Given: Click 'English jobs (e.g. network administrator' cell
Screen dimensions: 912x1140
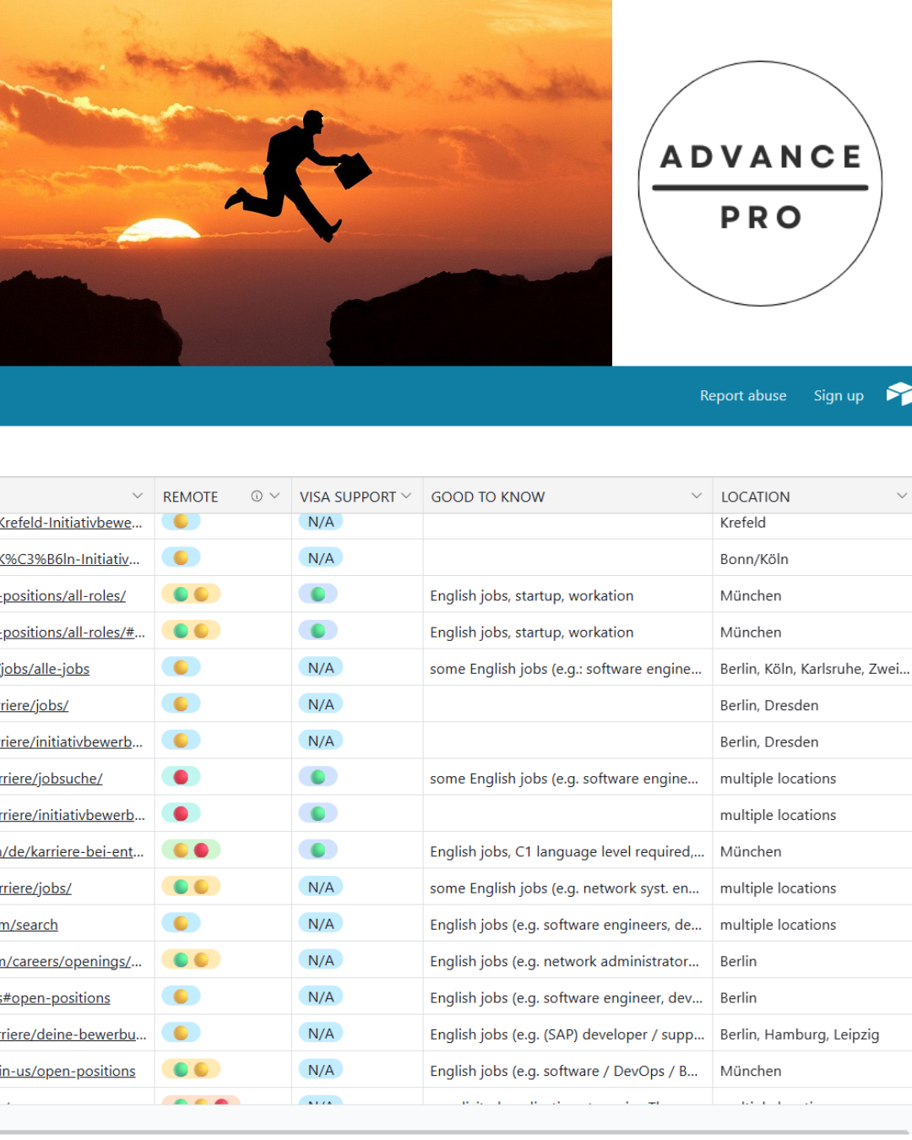Looking at the screenshot, I should point(567,961).
